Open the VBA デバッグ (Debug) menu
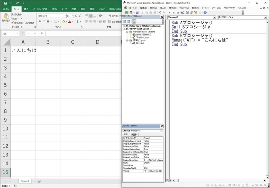This screenshot has height=188, width=270. [184, 8]
